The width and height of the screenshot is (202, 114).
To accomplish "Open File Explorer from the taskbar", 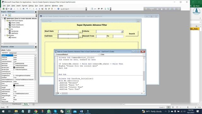I will pyautogui.click(x=16, y=111).
